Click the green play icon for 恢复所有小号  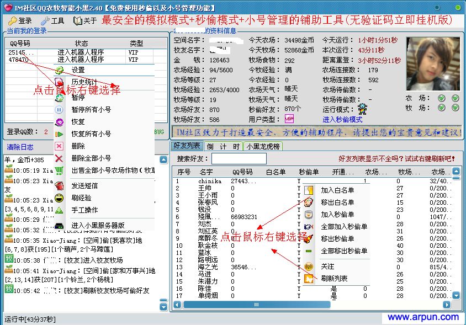pos(59,134)
